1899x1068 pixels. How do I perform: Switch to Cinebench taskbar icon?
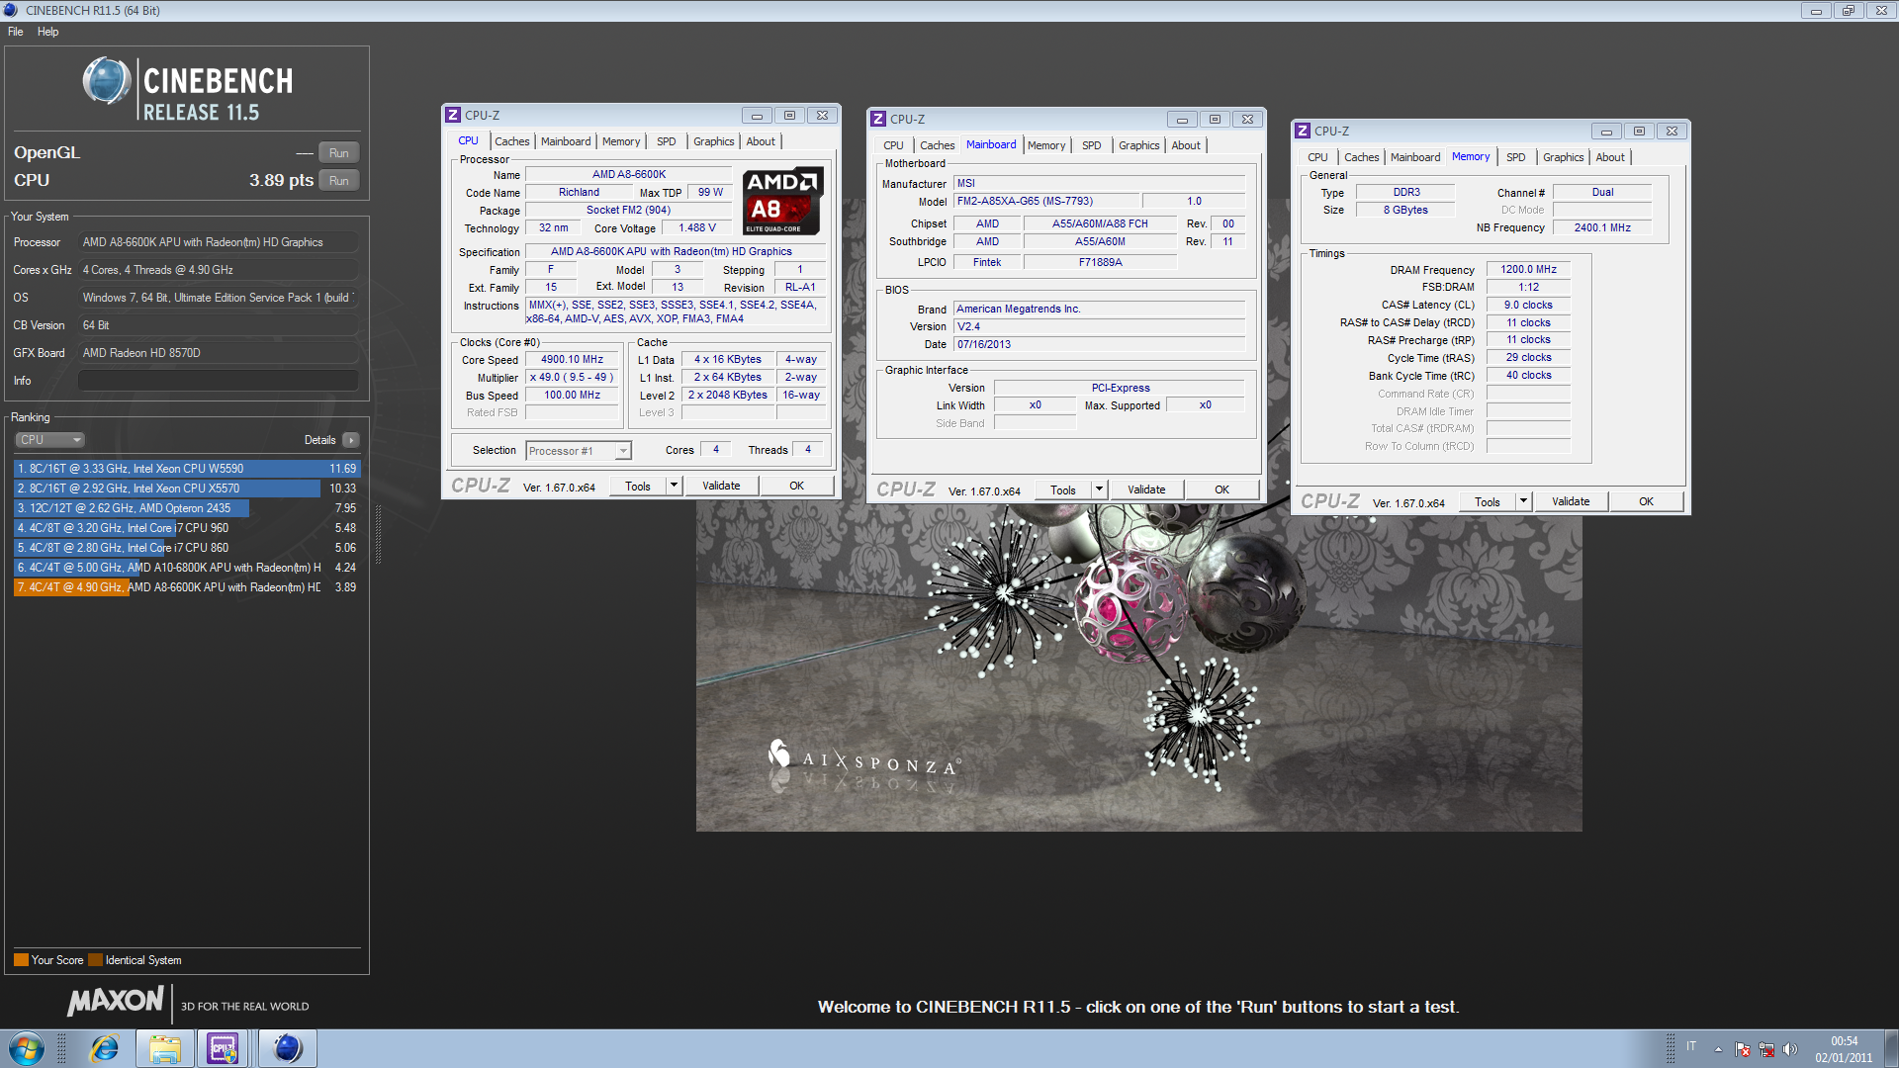coord(288,1048)
